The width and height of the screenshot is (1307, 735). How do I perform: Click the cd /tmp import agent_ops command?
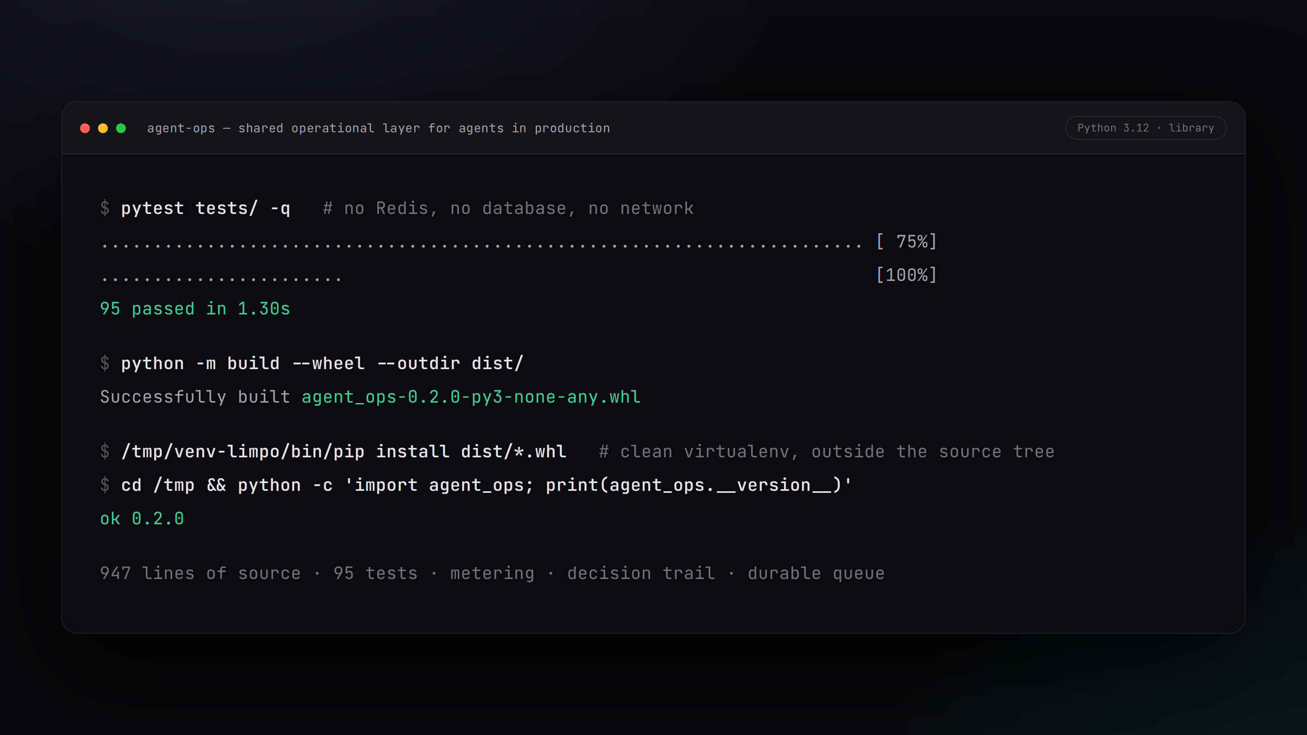point(486,486)
